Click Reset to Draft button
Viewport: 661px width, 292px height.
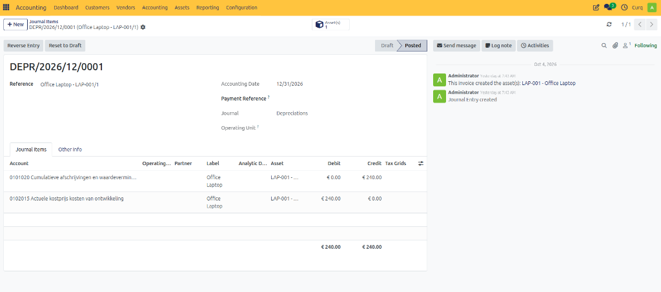coord(65,45)
